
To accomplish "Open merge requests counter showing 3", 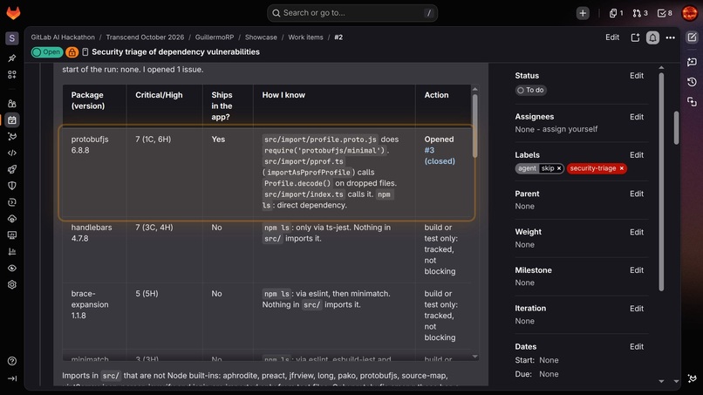I will (640, 13).
